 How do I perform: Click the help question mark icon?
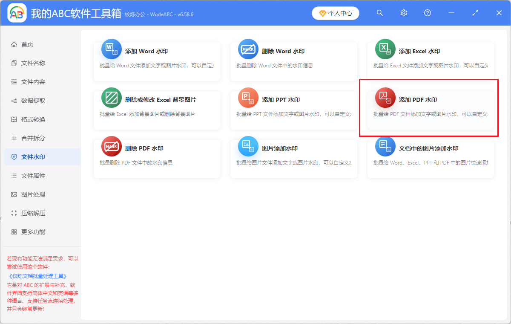pos(427,13)
